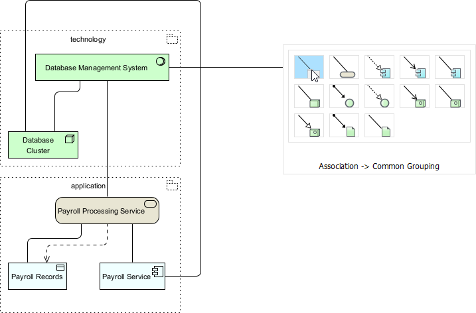Select the highlighted Association to Common Grouping option
Screen dimensions: 476x313
pyautogui.click(x=308, y=67)
